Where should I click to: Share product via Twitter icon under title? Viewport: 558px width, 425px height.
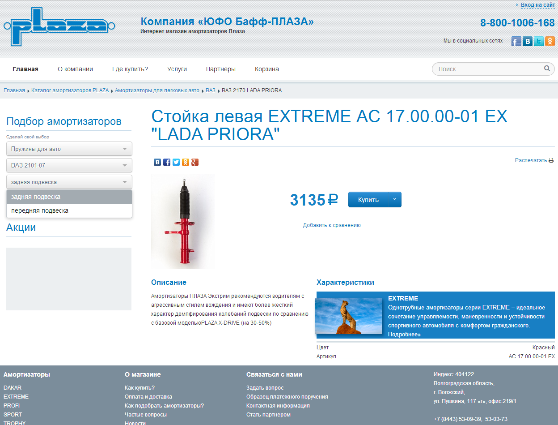pos(176,162)
